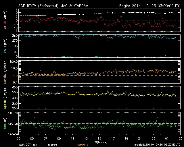184x147 pixels.
Task: Click hour 09 on the time axis
Action: pyautogui.click(x=59, y=138)
